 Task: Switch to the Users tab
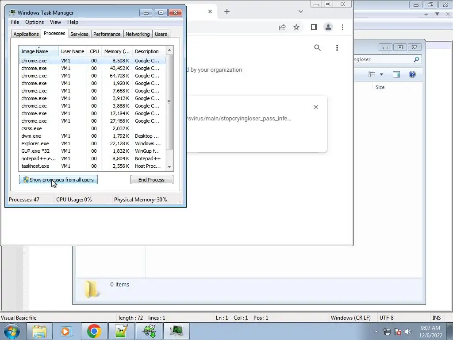point(161,34)
